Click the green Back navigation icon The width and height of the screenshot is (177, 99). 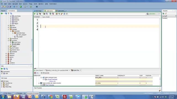point(21,7)
